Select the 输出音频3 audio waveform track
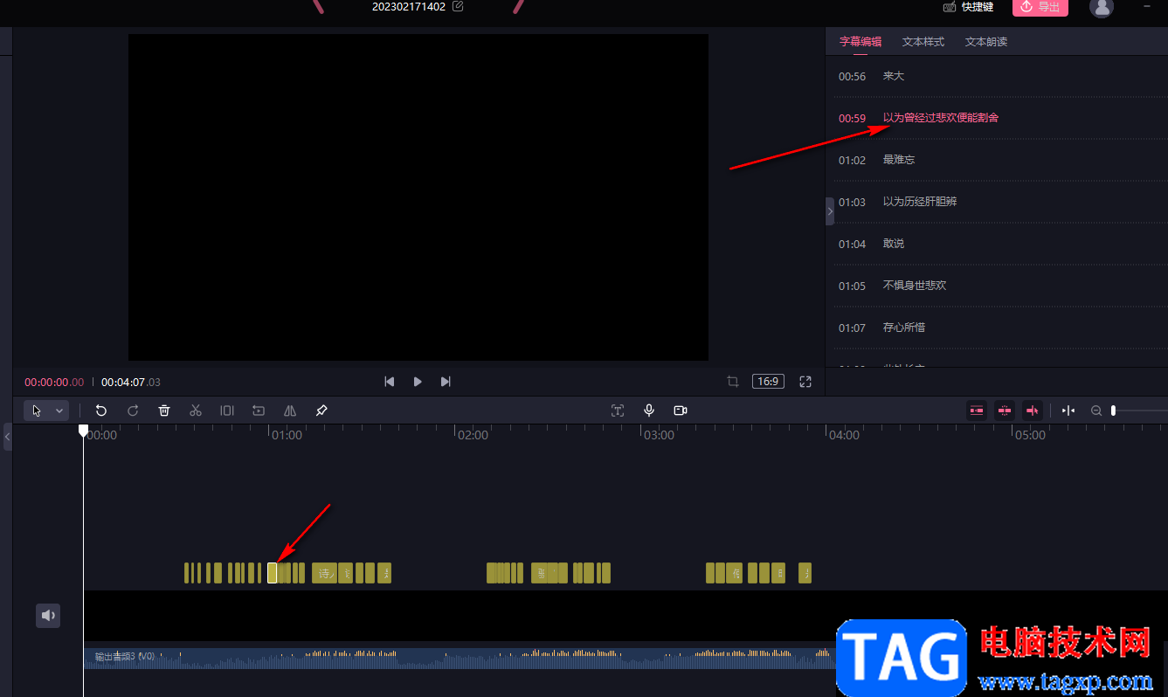 coord(460,659)
